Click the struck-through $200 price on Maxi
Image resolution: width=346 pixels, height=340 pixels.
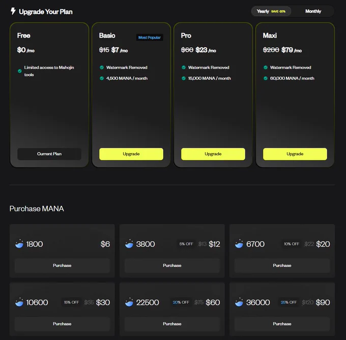271,50
